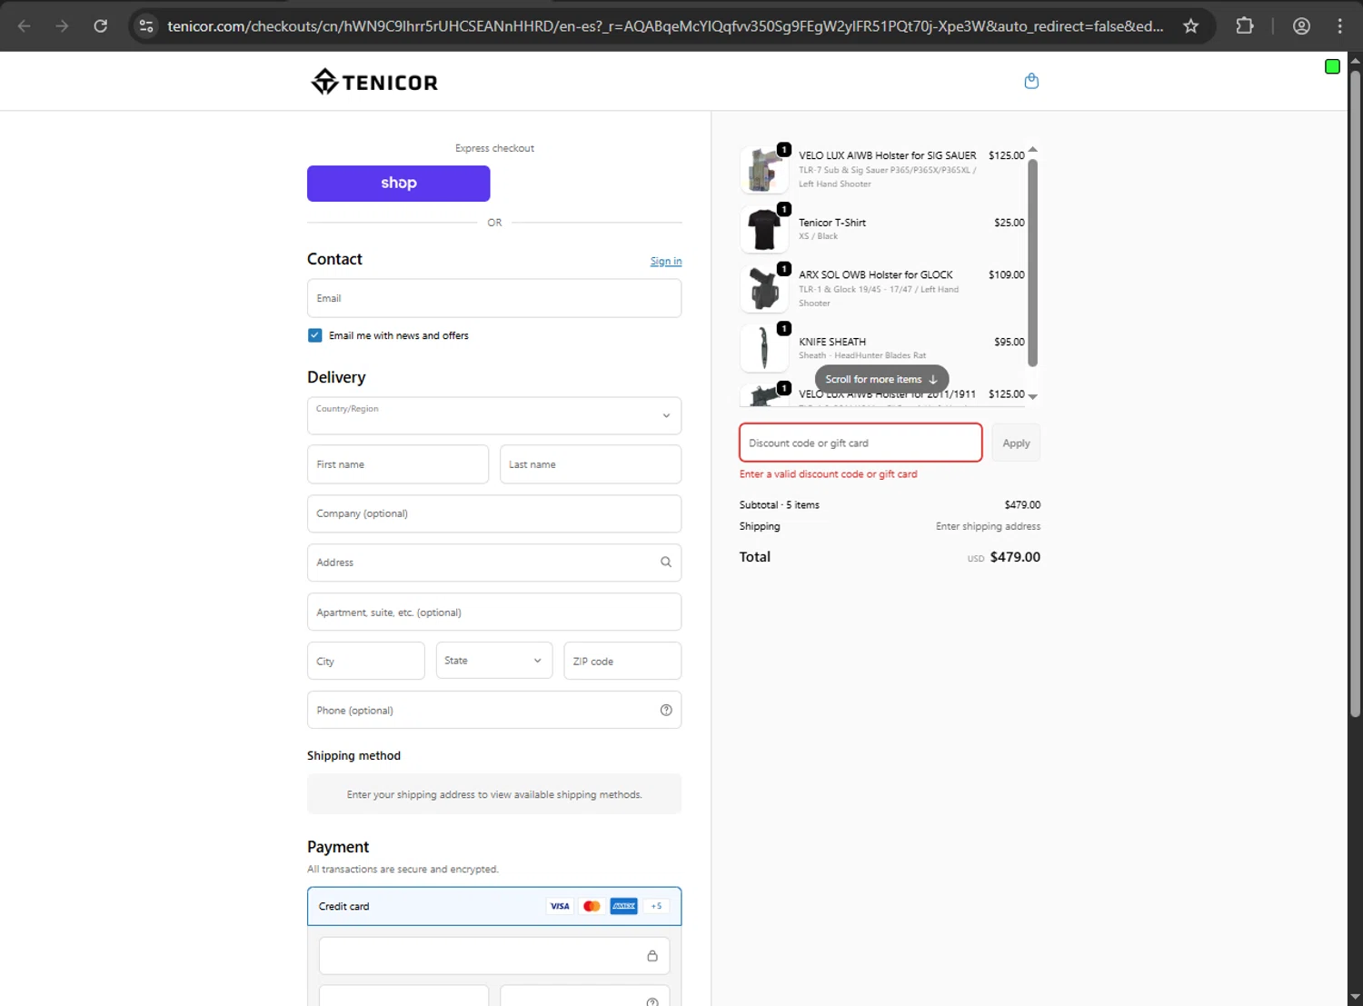Focus the card number field
This screenshot has width=1363, height=1006.
click(494, 956)
